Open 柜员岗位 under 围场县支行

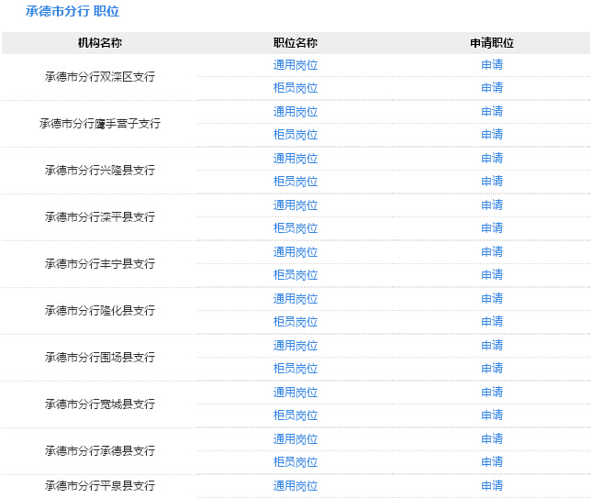coord(296,369)
